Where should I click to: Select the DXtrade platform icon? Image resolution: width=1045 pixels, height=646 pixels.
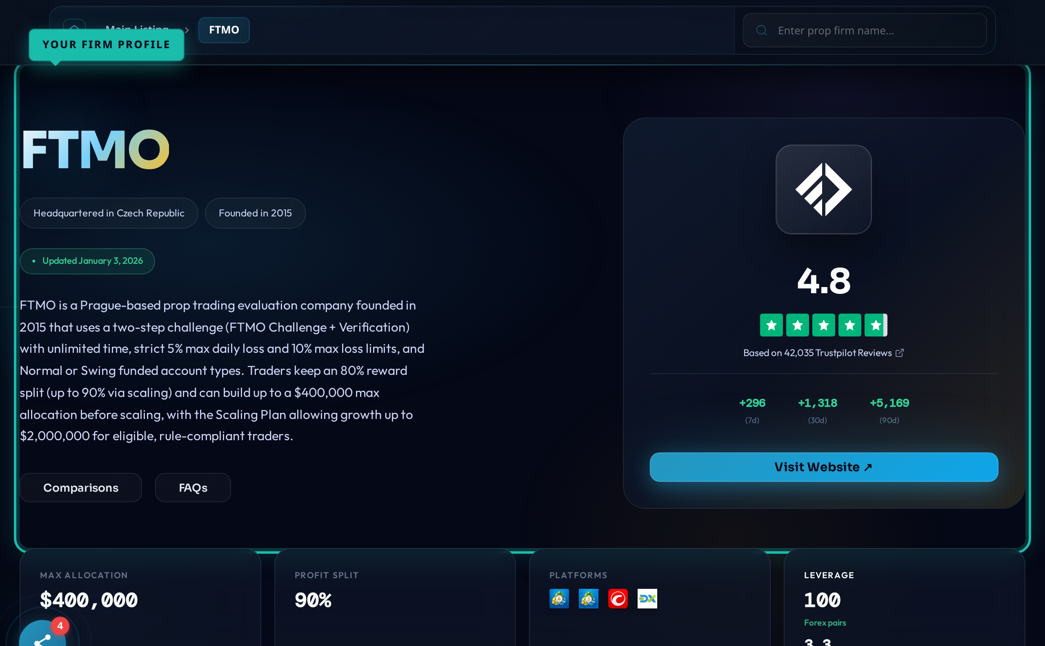point(647,599)
